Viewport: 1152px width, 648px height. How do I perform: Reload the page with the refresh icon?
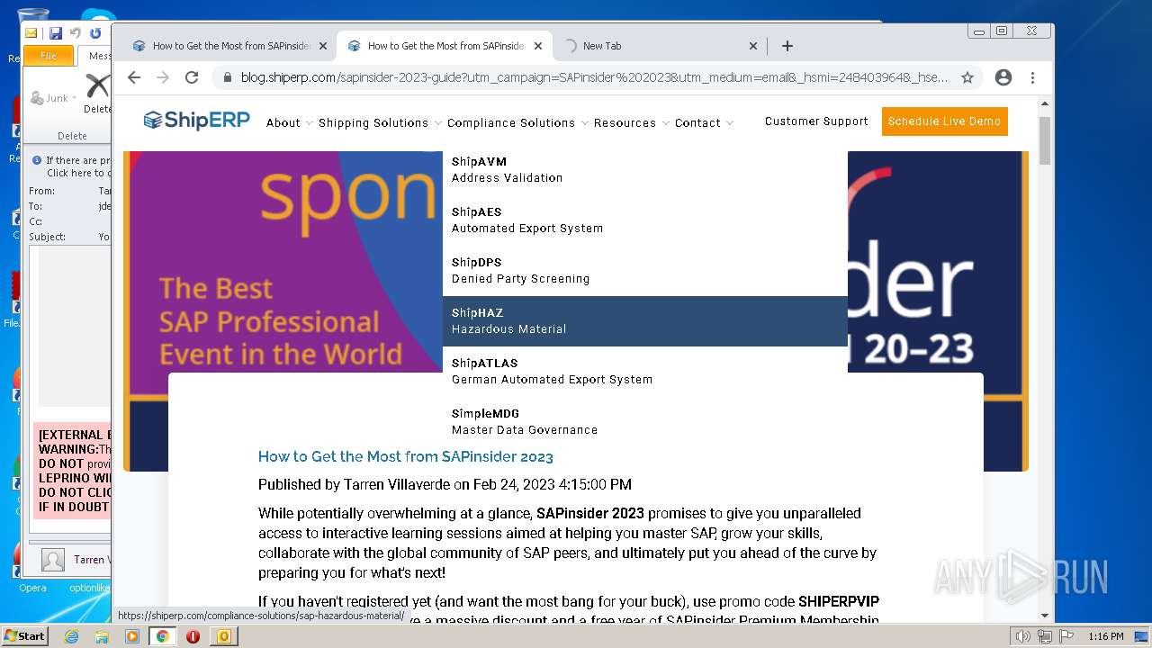[x=192, y=77]
